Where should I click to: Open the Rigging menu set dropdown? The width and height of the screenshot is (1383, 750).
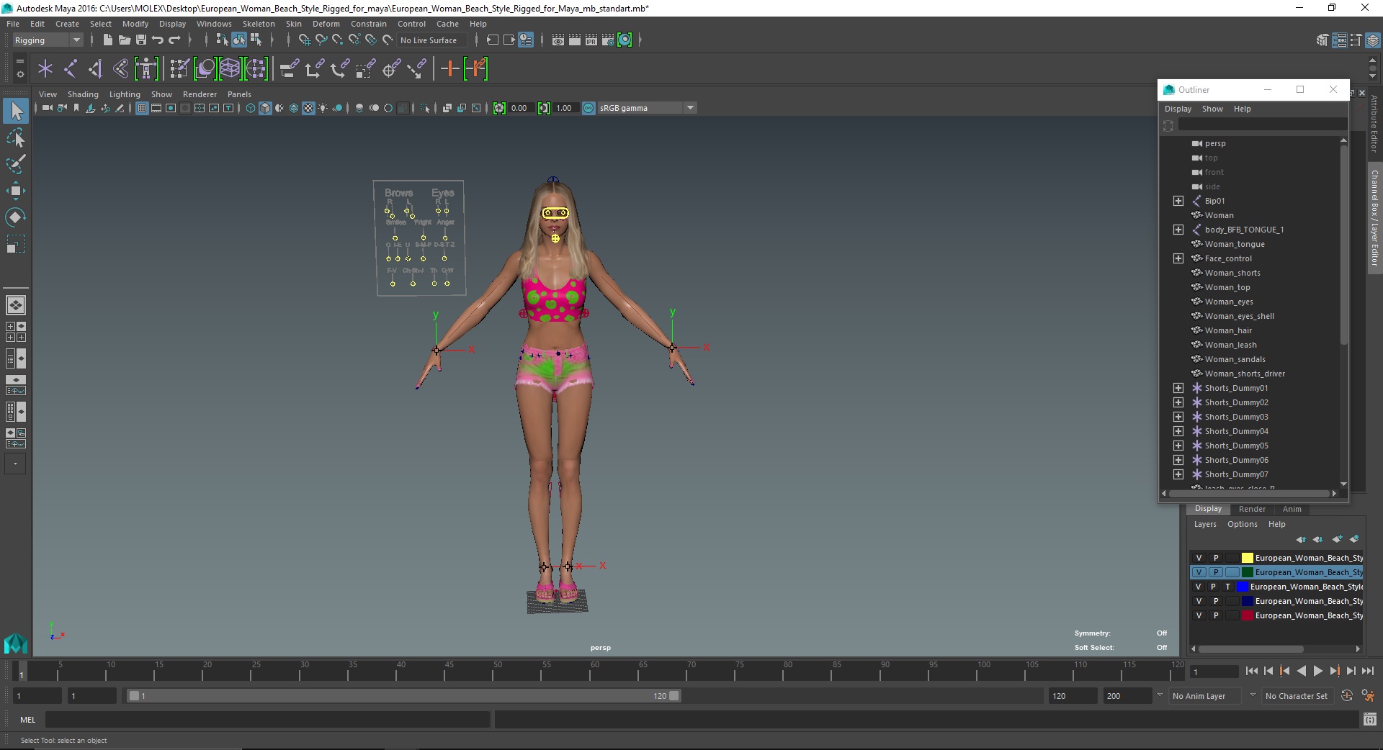pos(48,40)
